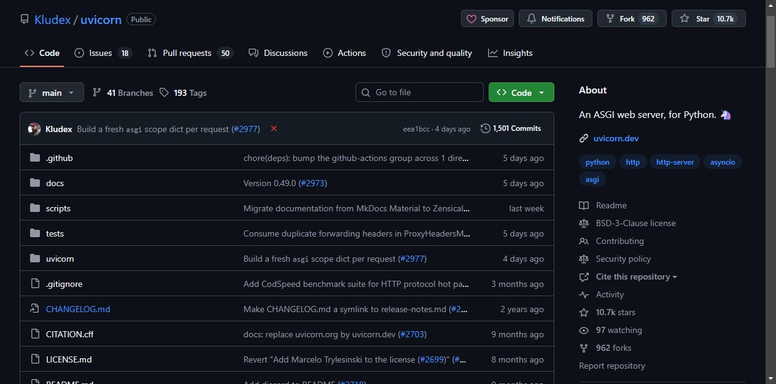776x384 pixels.
Task: Open the Kludex owner link
Action: [52, 20]
